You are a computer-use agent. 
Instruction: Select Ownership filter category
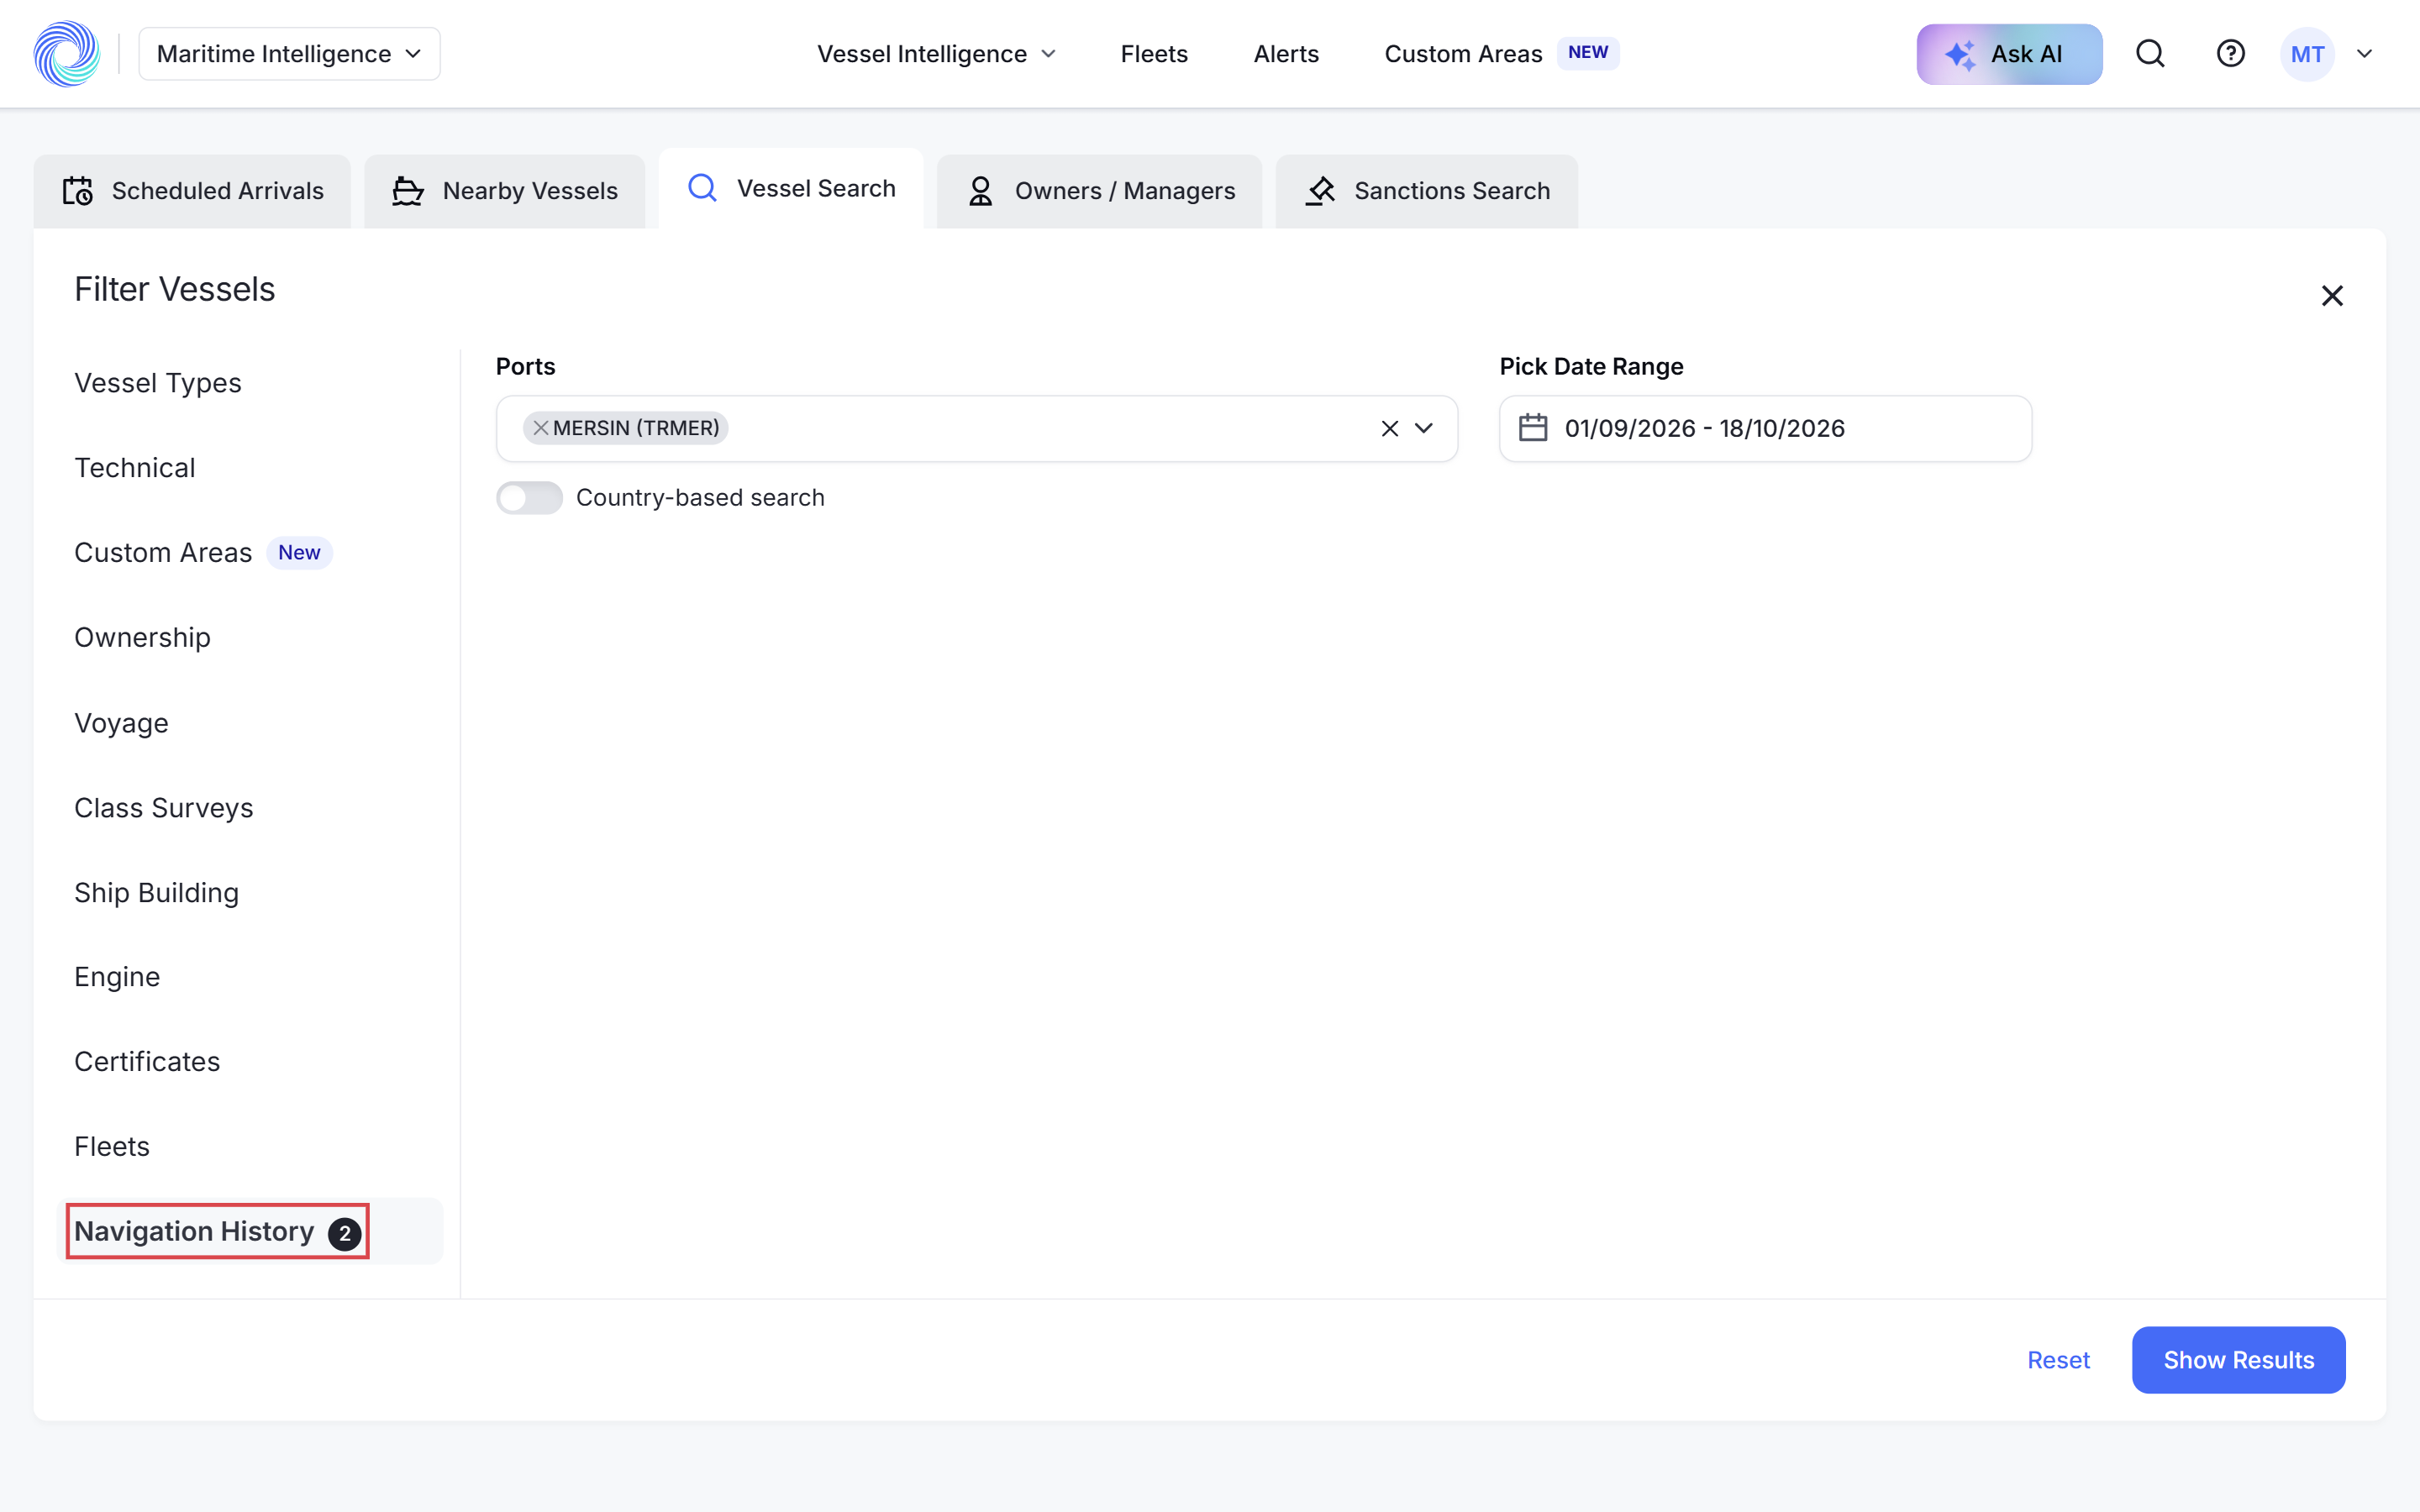coord(142,638)
